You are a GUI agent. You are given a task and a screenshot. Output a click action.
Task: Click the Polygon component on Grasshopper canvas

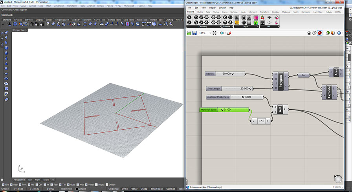pos(280,81)
